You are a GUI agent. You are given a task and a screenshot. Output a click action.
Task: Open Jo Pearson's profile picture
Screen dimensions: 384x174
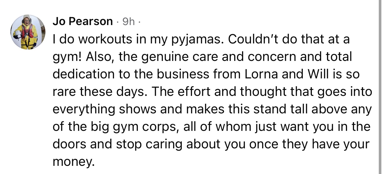[x=28, y=32]
